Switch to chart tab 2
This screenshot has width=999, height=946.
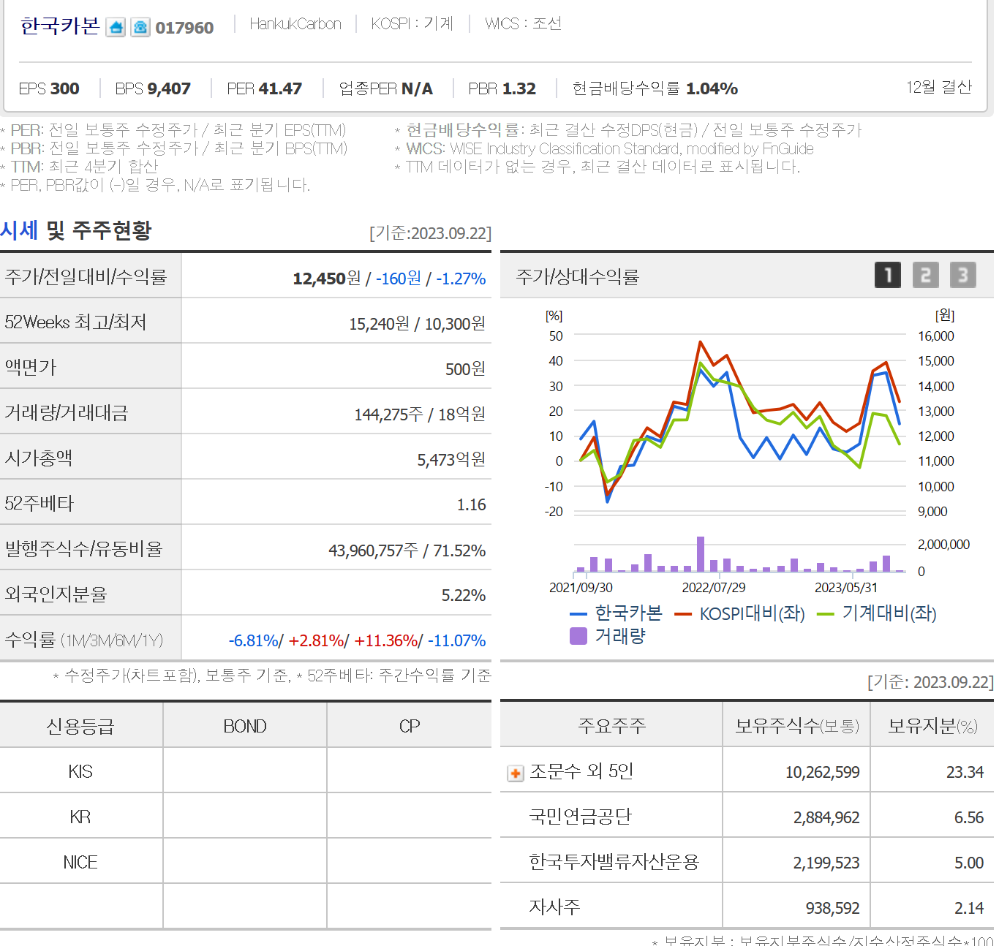[925, 275]
